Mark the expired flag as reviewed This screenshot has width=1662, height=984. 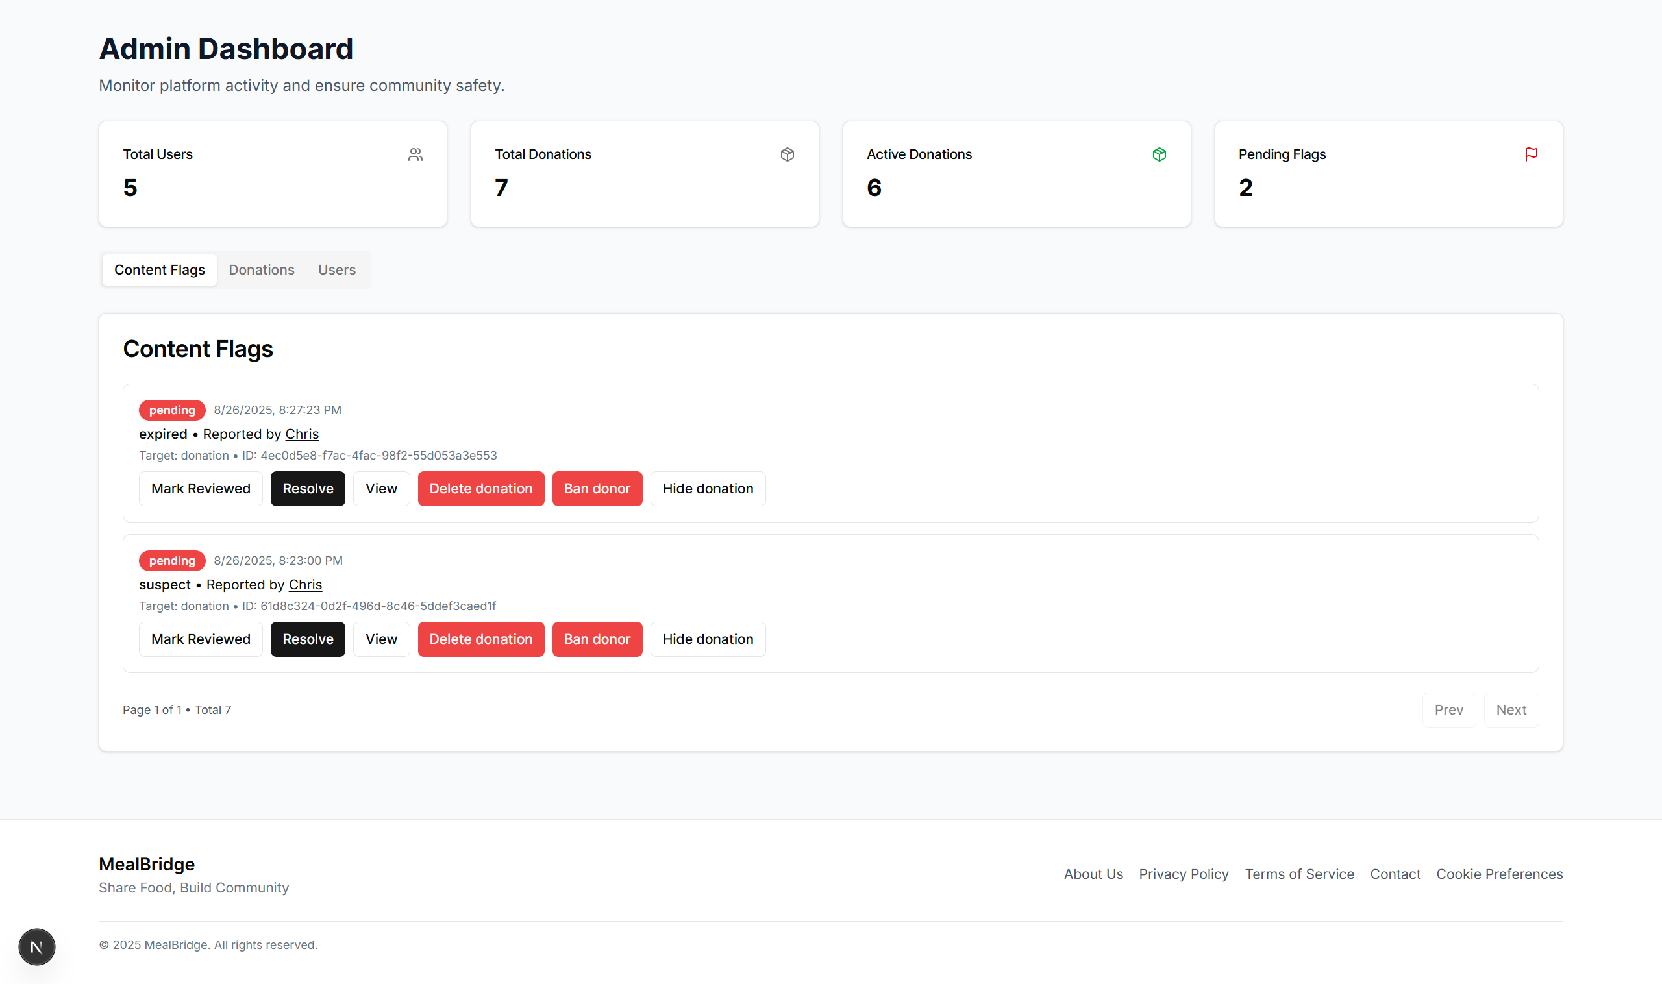201,489
